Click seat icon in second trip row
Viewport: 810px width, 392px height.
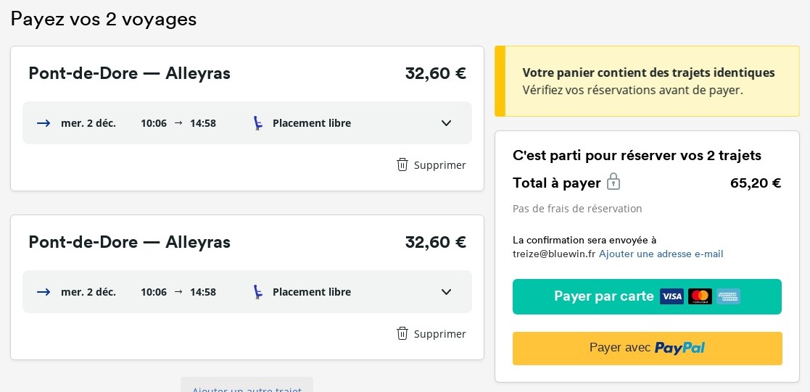[257, 292]
